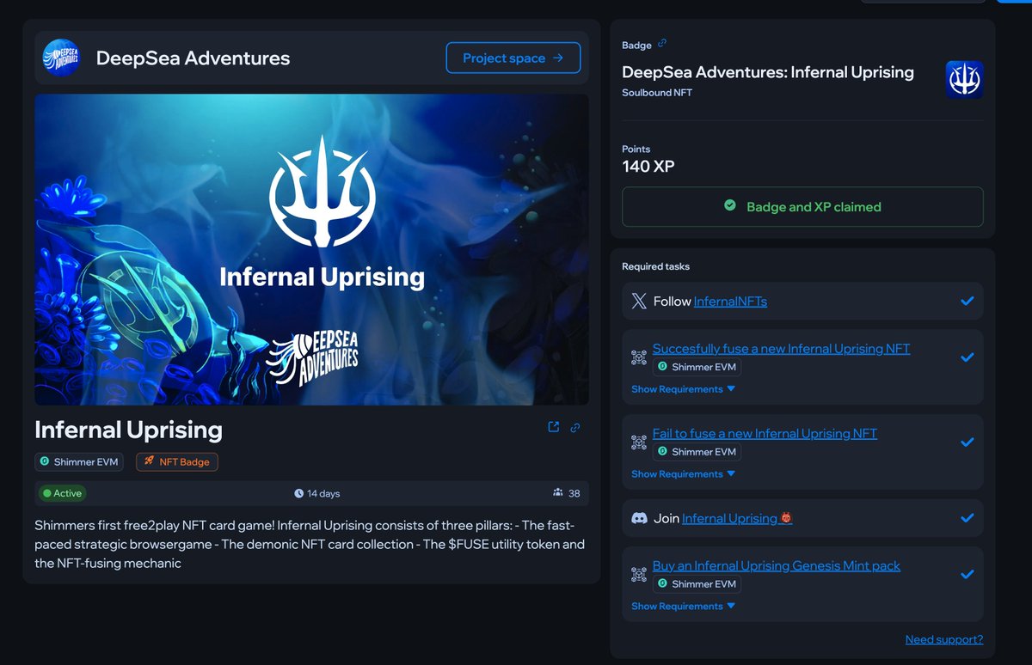The height and width of the screenshot is (665, 1032).
Task: Open the Infernal Uprising banner image
Action: (311, 249)
